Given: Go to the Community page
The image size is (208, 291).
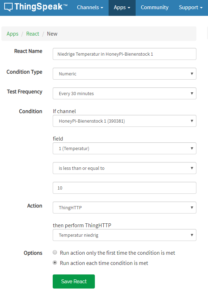Looking at the screenshot, I should click(155, 7).
